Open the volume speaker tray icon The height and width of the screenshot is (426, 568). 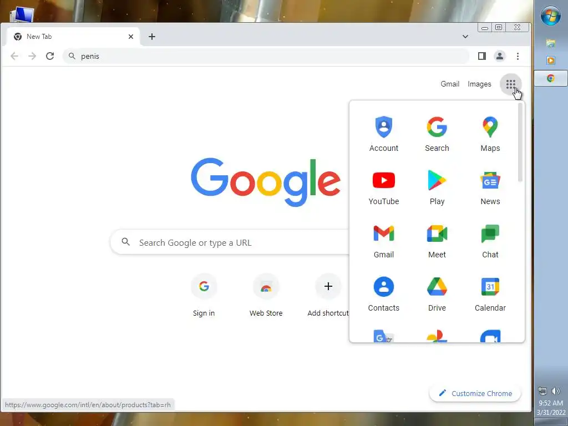[556, 391]
